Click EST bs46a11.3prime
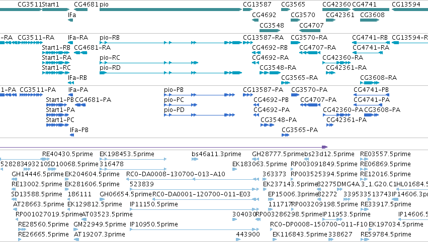428x242 pixels. pyautogui.click(x=216, y=154)
